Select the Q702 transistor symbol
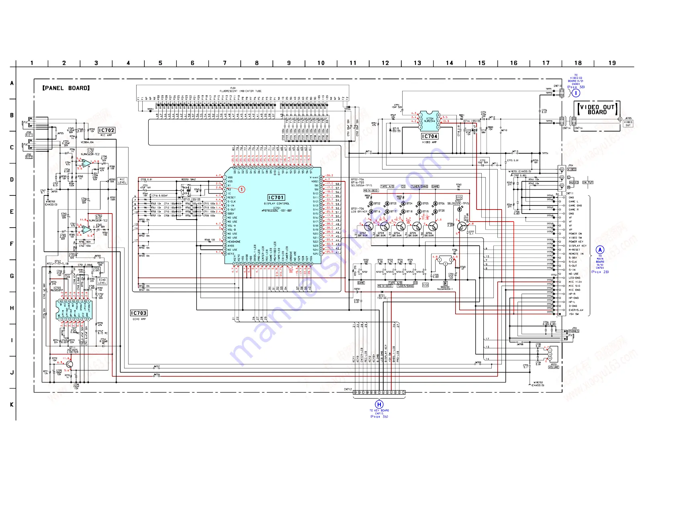This screenshot has width=675, height=508. [x=368, y=227]
